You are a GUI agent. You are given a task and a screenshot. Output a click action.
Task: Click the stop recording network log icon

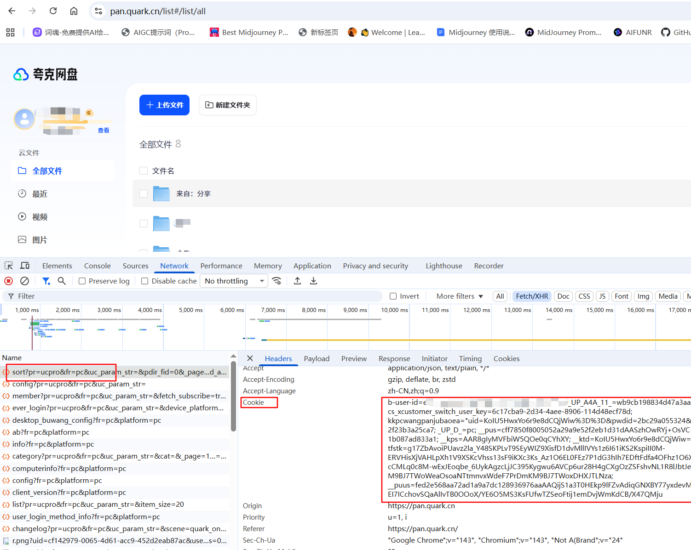(x=8, y=281)
